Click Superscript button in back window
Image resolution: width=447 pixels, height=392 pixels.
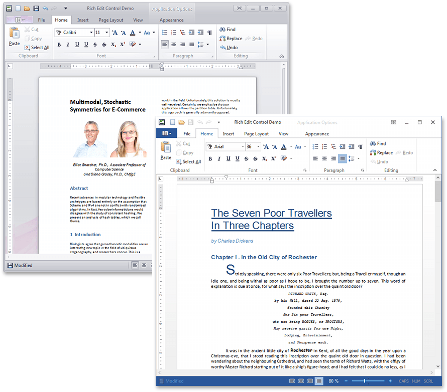click(x=123, y=45)
